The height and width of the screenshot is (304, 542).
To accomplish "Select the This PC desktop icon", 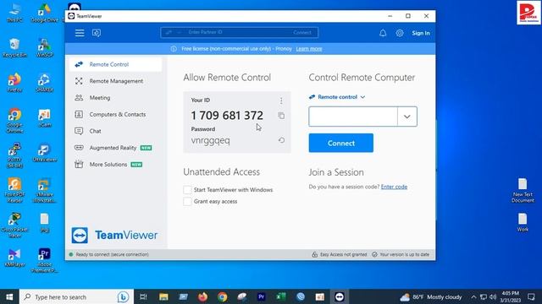I will pyautogui.click(x=14, y=14).
